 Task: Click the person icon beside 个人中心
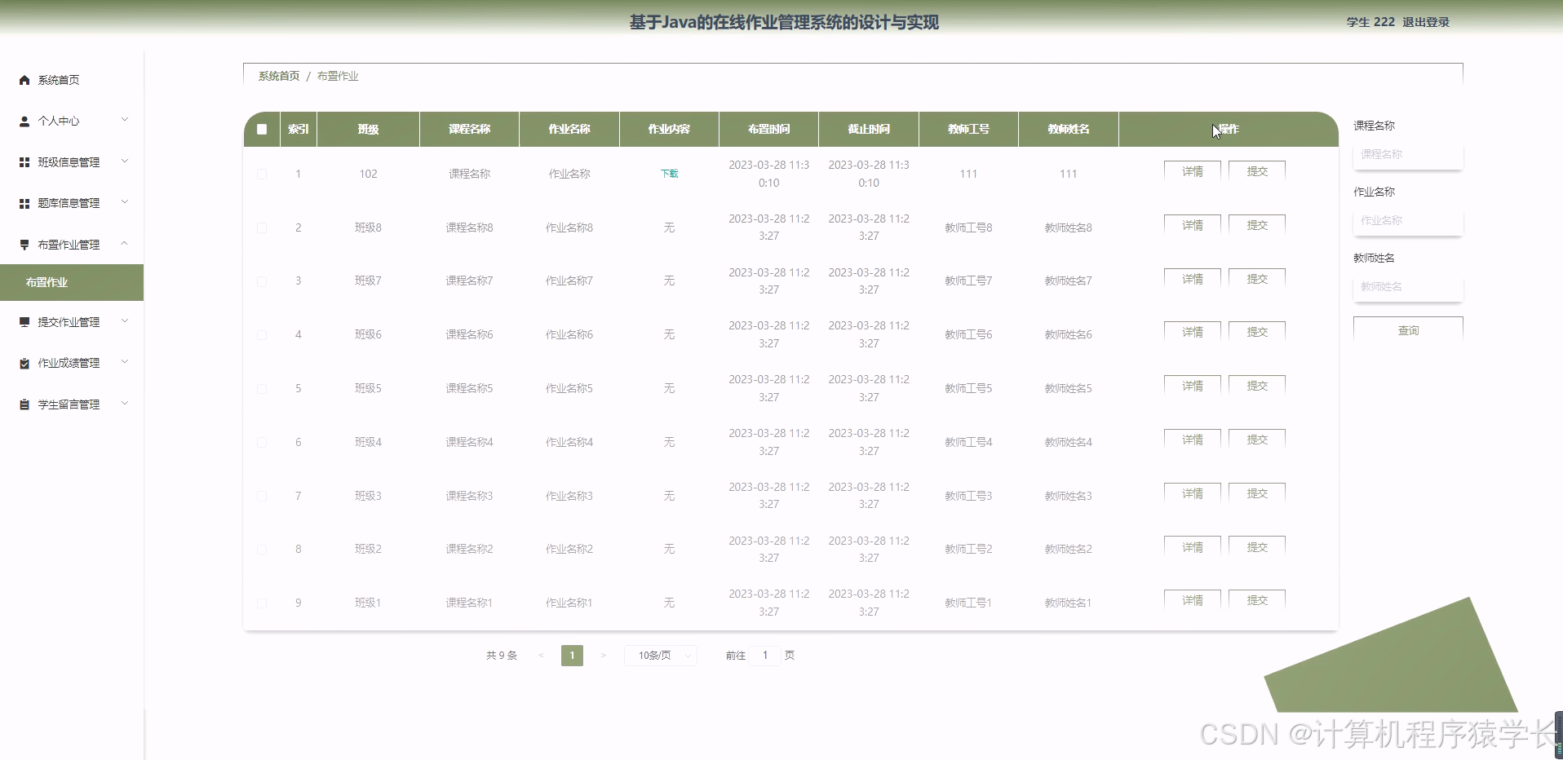point(24,121)
